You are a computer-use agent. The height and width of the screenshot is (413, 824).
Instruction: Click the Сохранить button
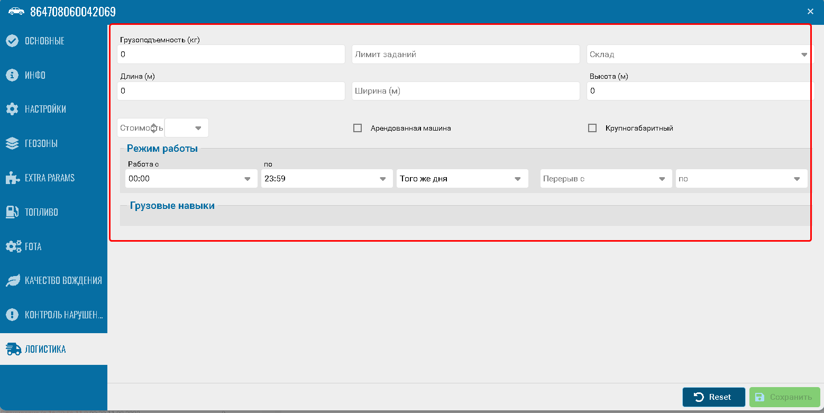[784, 397]
